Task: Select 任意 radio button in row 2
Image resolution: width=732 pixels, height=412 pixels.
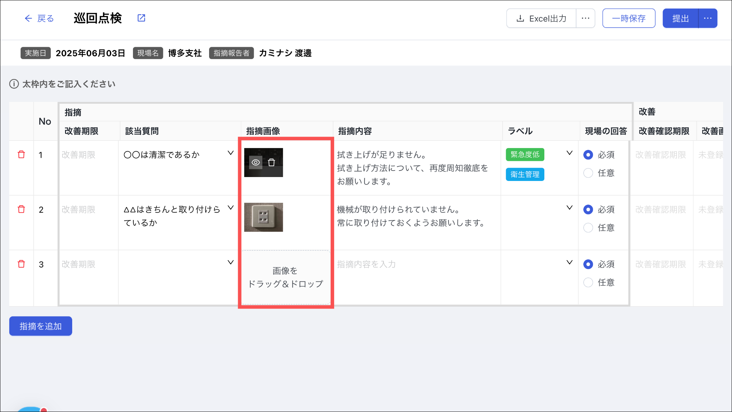Action: click(588, 228)
